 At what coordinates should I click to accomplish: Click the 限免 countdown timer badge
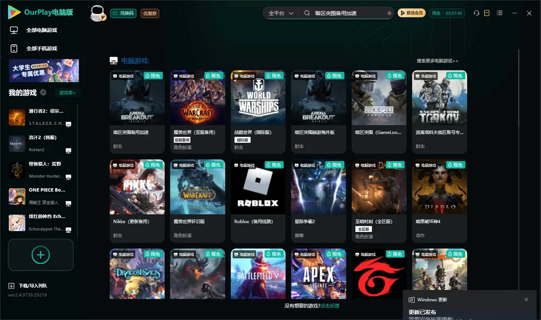pyautogui.click(x=447, y=13)
